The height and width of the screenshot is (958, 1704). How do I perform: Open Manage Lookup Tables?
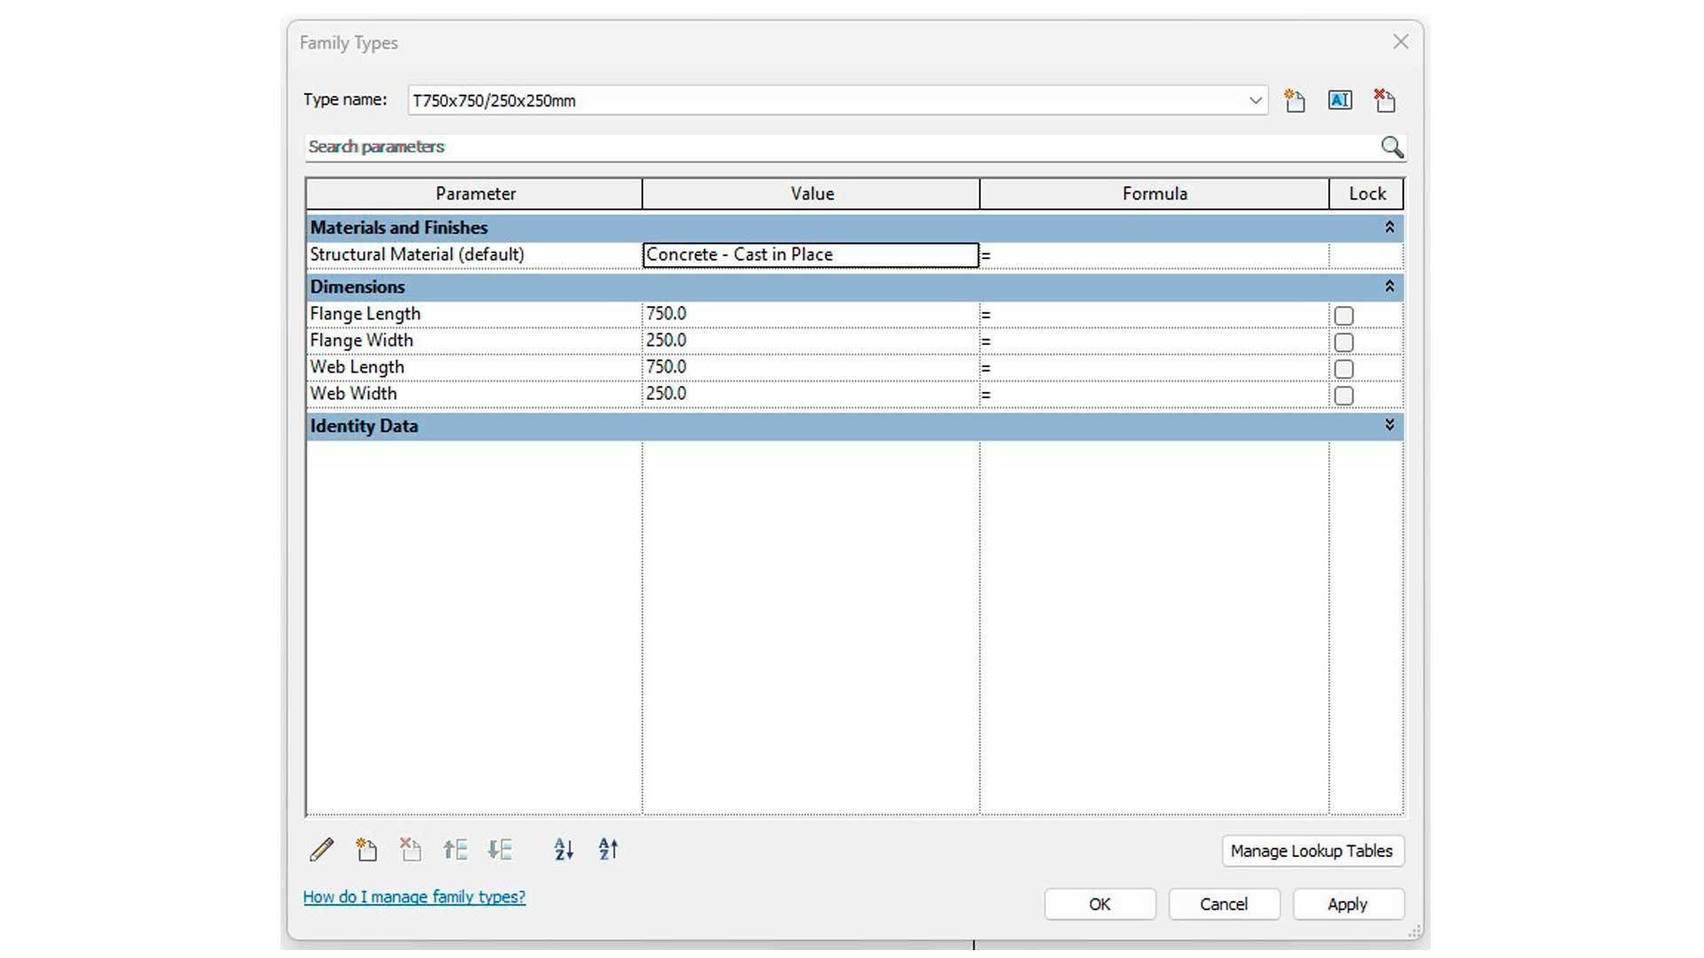[1312, 851]
